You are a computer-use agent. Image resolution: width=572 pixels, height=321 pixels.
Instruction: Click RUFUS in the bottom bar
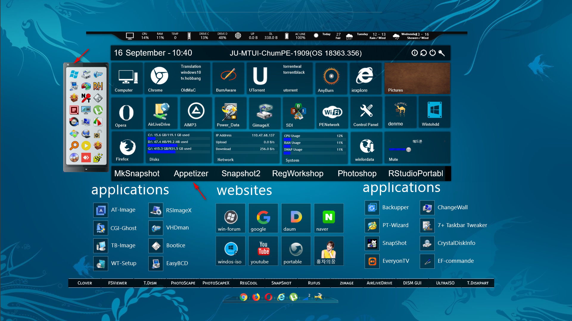314,283
